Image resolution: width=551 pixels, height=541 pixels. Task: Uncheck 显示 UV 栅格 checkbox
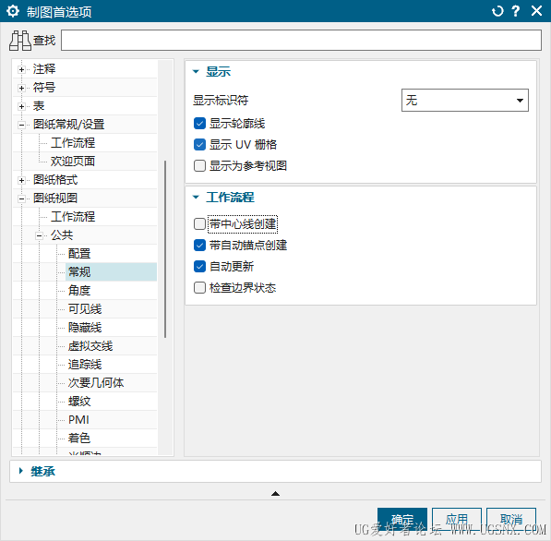[199, 144]
